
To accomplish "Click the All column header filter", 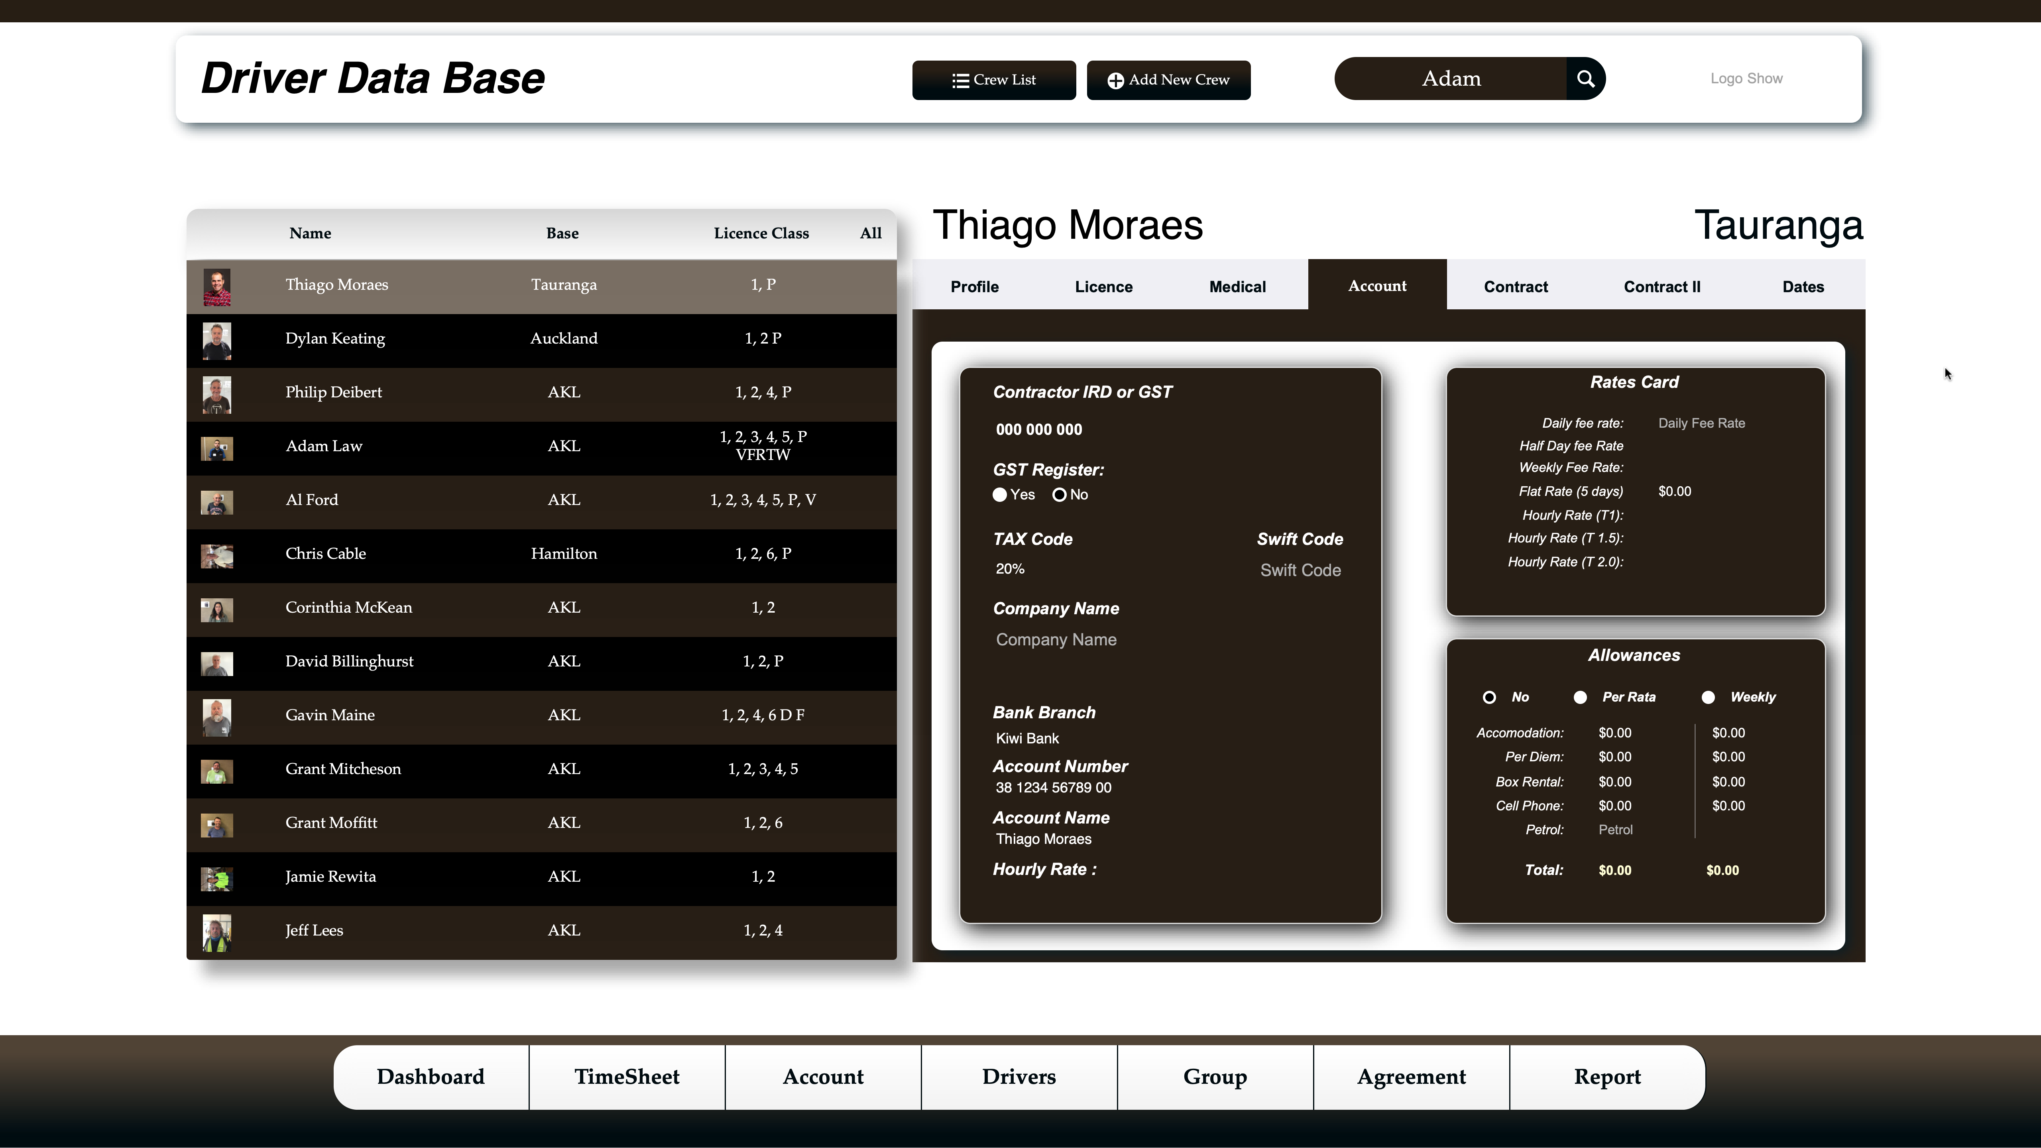I will point(871,233).
